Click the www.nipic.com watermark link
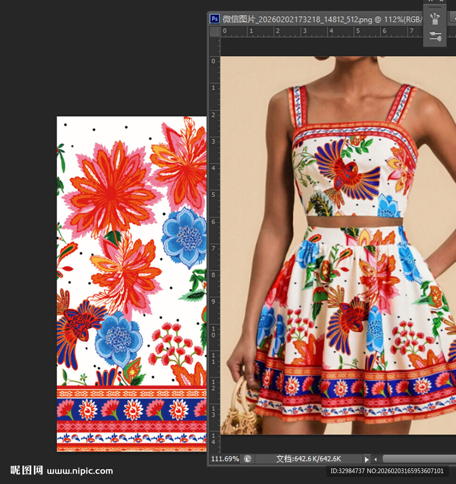Viewport: 456px width, 484px height. click(80, 471)
